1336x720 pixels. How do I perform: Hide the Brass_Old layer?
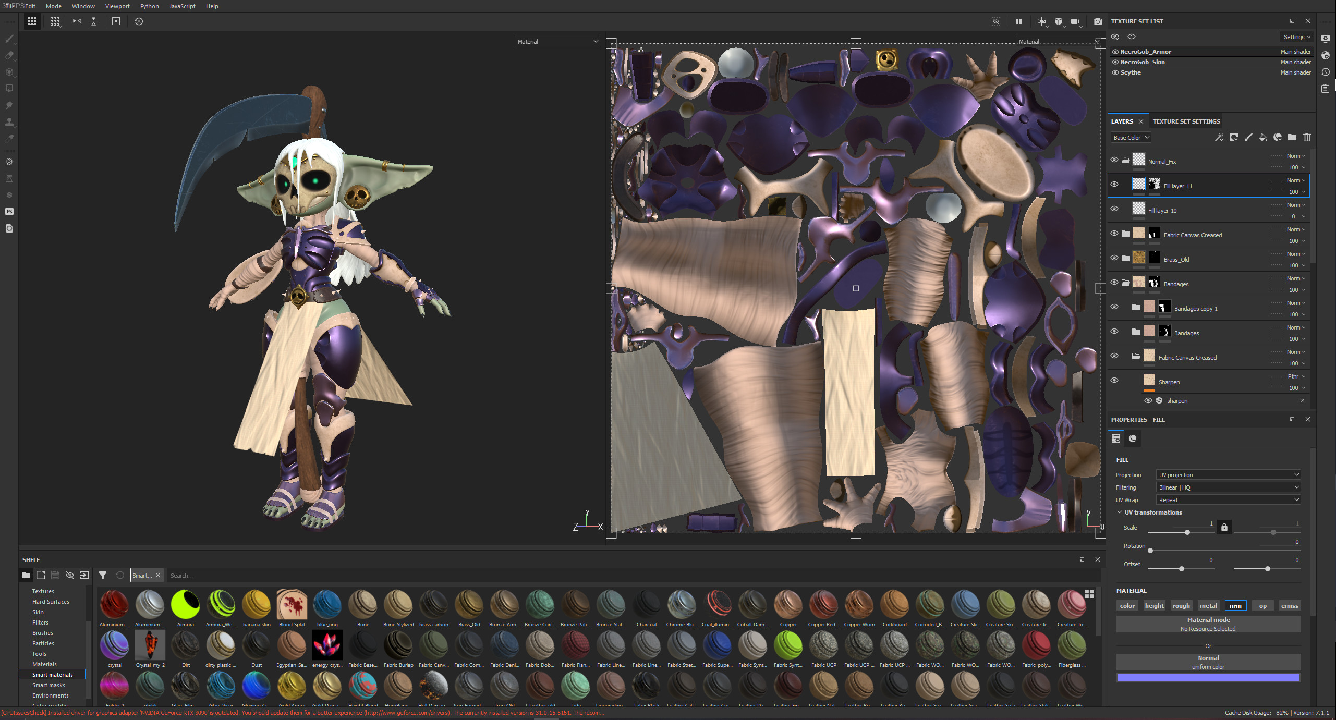click(x=1114, y=258)
